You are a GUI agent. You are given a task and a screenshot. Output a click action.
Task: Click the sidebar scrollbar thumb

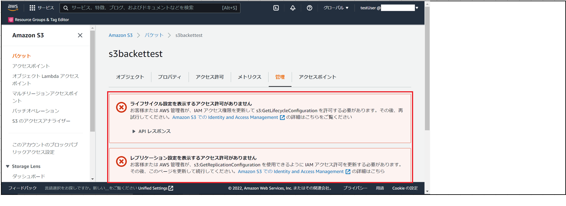93,81
